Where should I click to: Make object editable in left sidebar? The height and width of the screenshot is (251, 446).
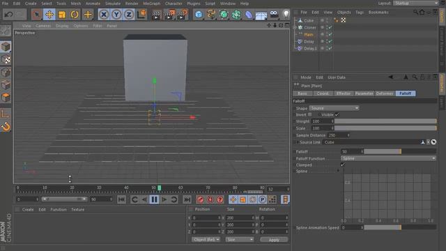click(6, 31)
